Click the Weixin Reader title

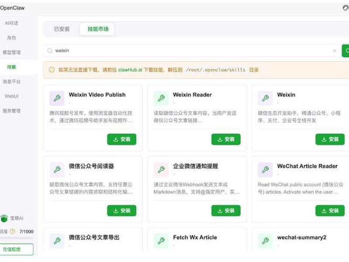192,95
